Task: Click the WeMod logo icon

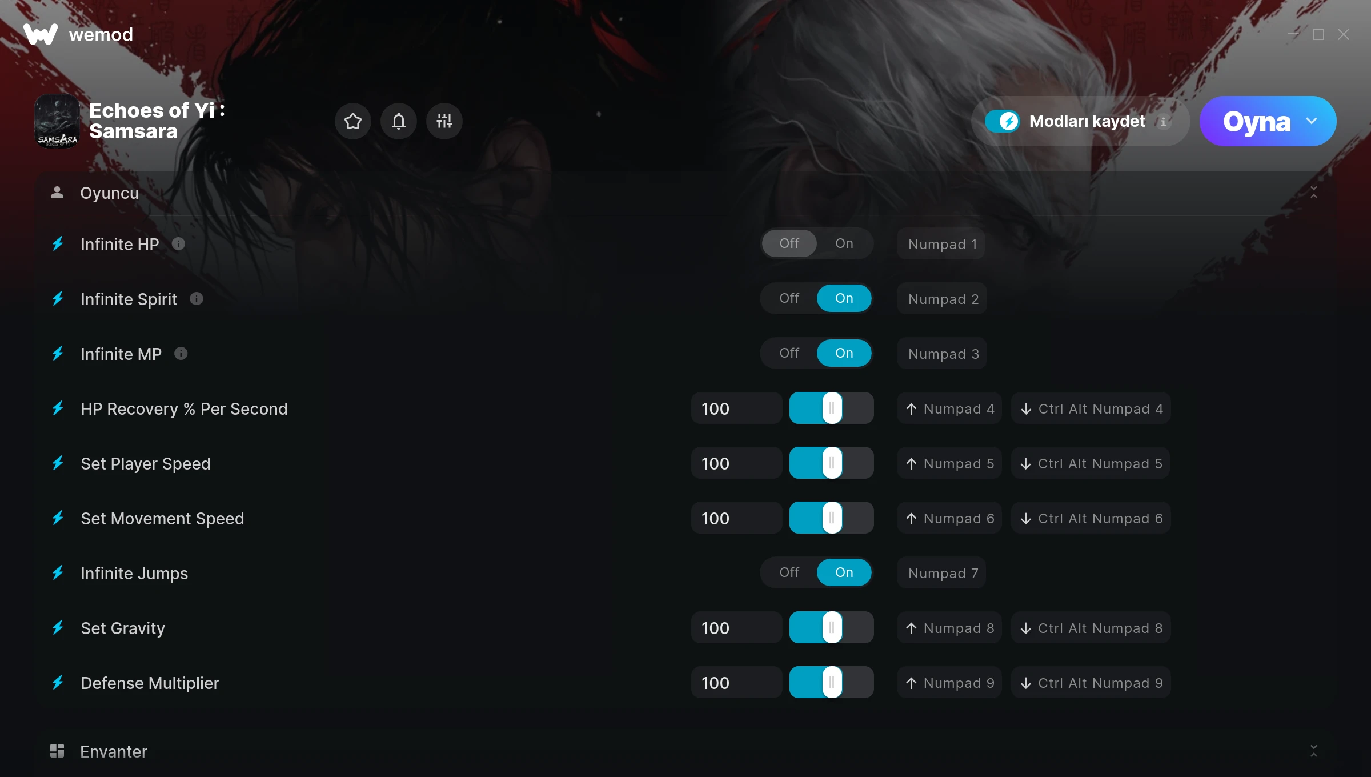Action: [41, 34]
